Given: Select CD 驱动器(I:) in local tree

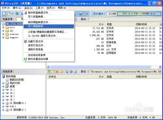Looking at the screenshot, I should click(x=18, y=110).
